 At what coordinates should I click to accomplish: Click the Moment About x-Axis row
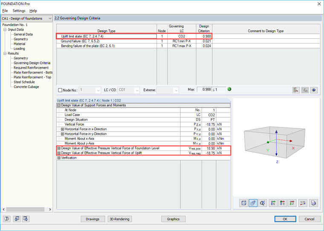(x=143, y=139)
